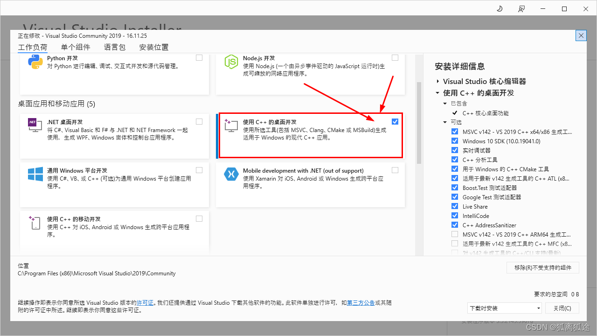Click the 通用 Windows 平台开发 icon
Screen dimensions: 597x336
tap(35, 174)
